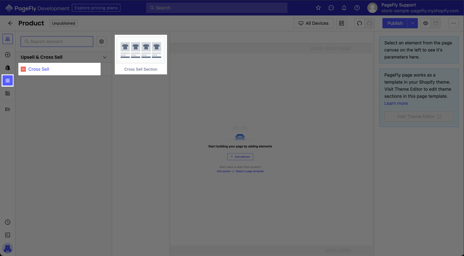Screen dimensions: 464x256
Task: Open the terminal console icon in sidebar
Action: pyautogui.click(x=8, y=235)
